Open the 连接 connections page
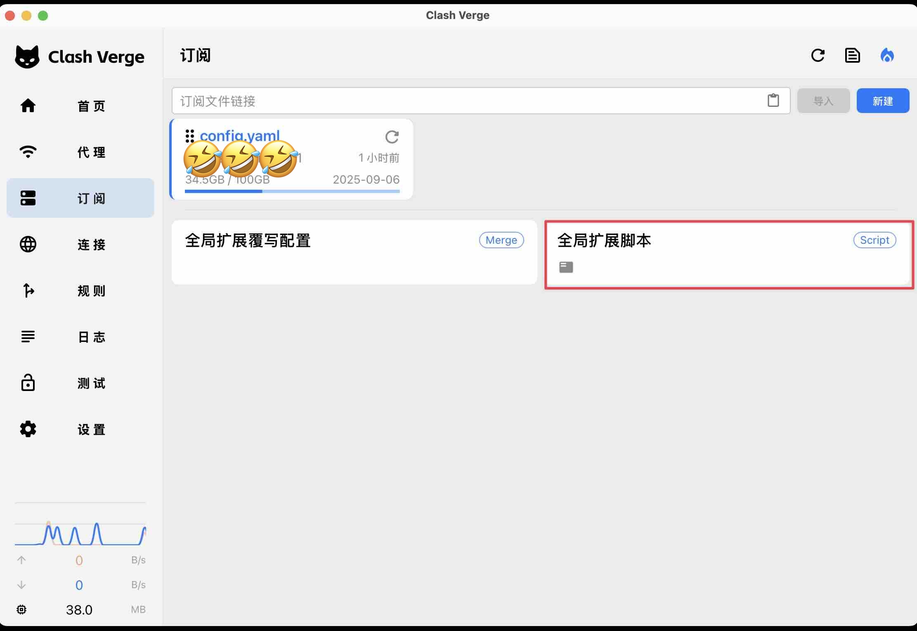The image size is (917, 631). click(80, 245)
